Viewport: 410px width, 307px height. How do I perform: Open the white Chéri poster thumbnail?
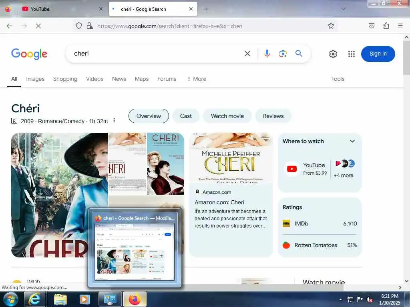pyautogui.click(x=127, y=163)
